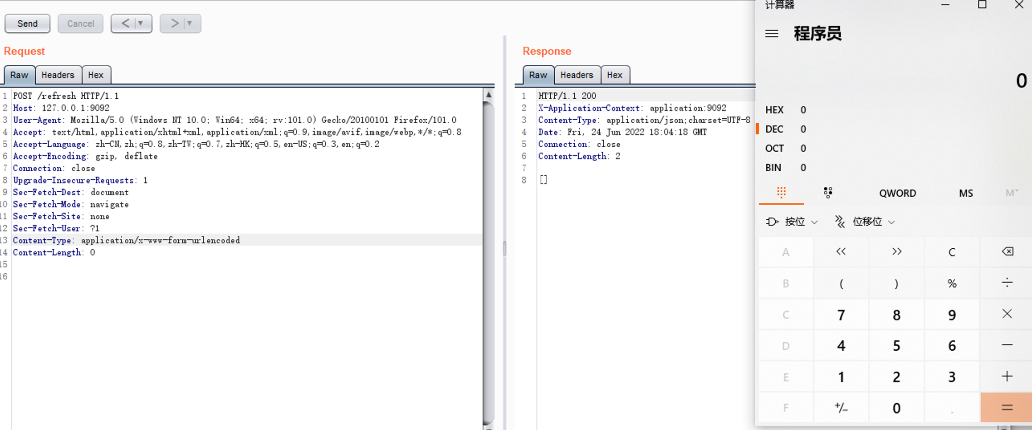Click the X-Application-Context response header

pos(632,108)
